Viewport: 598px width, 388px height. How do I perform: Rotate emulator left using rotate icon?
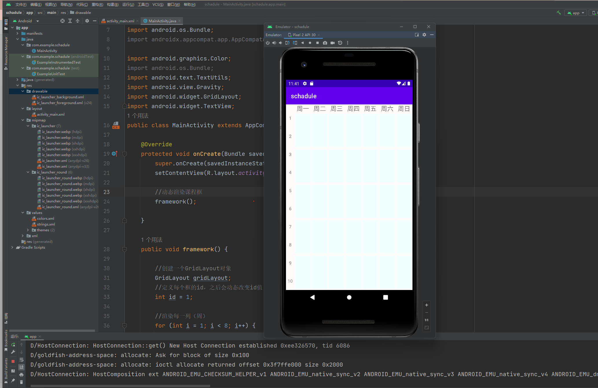[x=287, y=43]
